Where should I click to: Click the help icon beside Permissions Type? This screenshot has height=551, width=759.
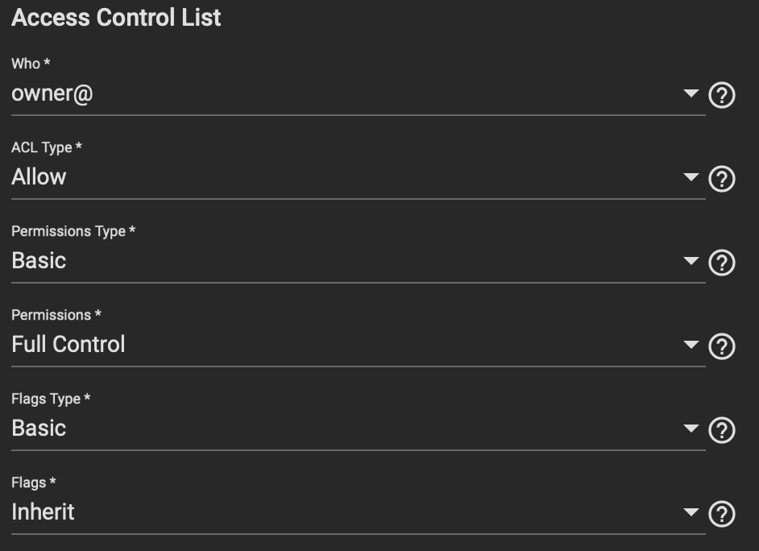tap(722, 263)
